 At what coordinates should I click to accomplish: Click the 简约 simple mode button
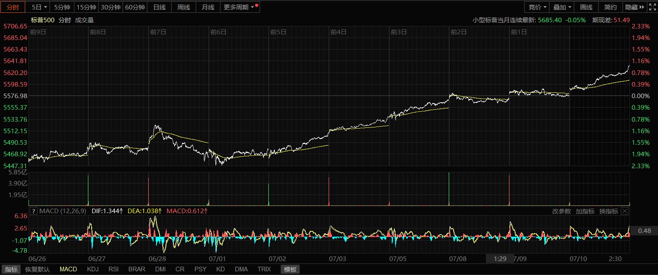point(611,7)
